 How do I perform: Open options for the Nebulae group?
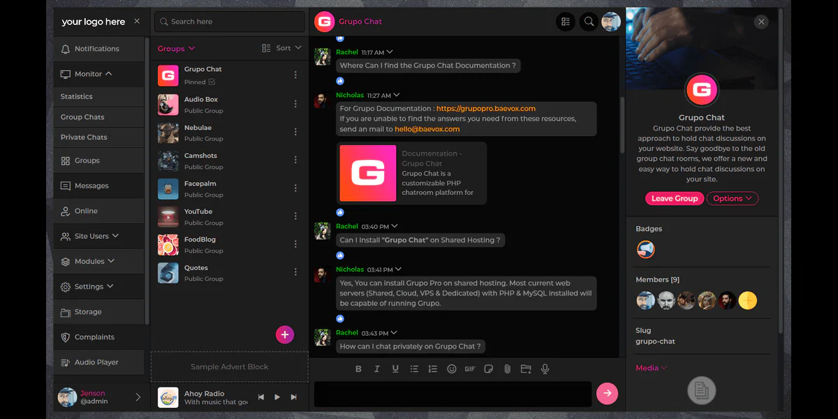click(295, 132)
